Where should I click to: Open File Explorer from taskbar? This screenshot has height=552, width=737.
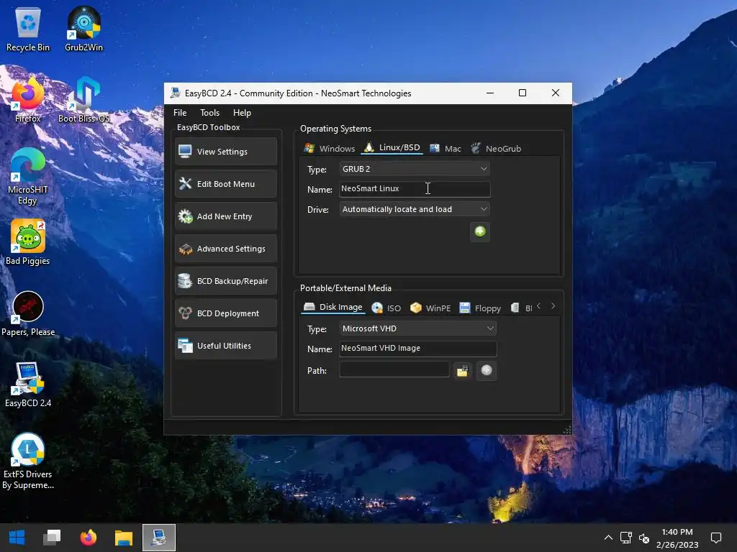[x=124, y=538]
